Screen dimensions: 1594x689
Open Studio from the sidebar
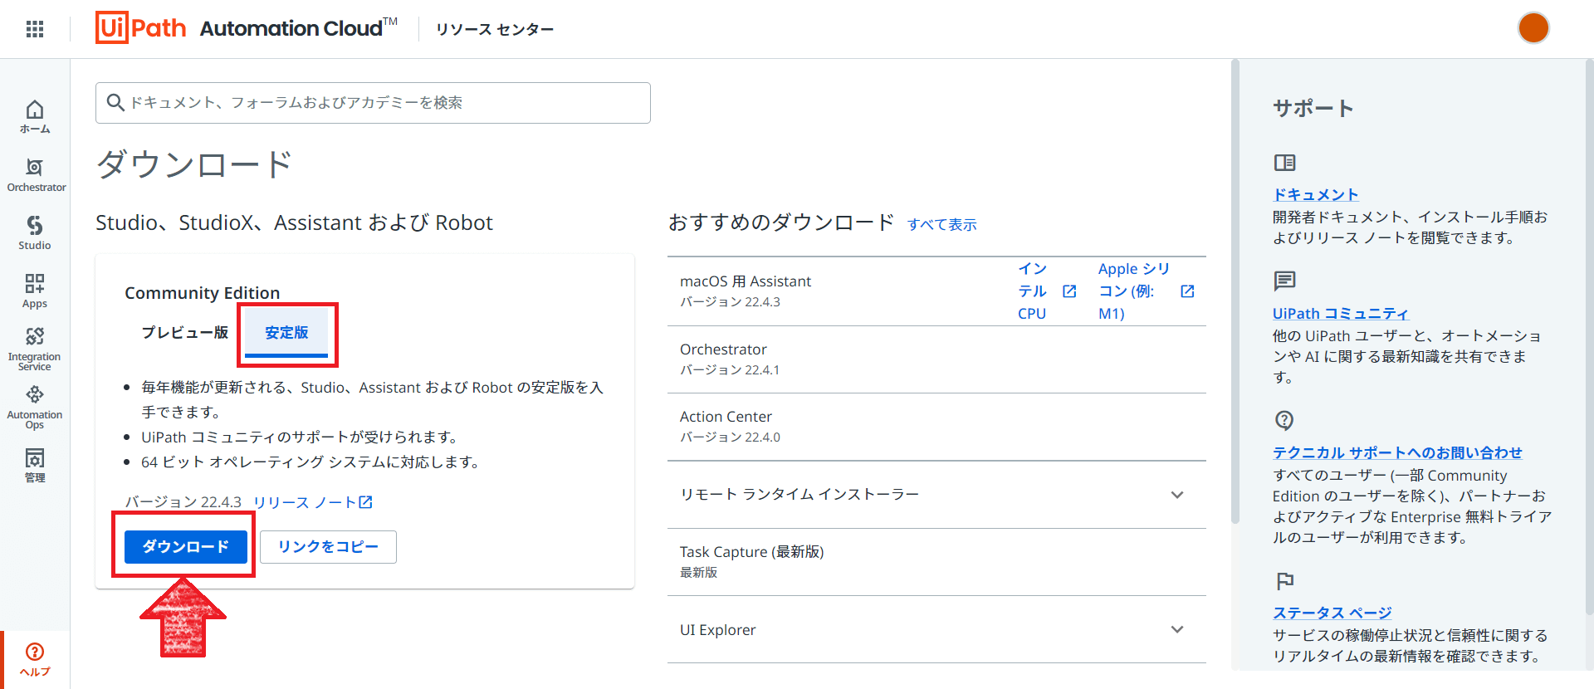(x=35, y=233)
